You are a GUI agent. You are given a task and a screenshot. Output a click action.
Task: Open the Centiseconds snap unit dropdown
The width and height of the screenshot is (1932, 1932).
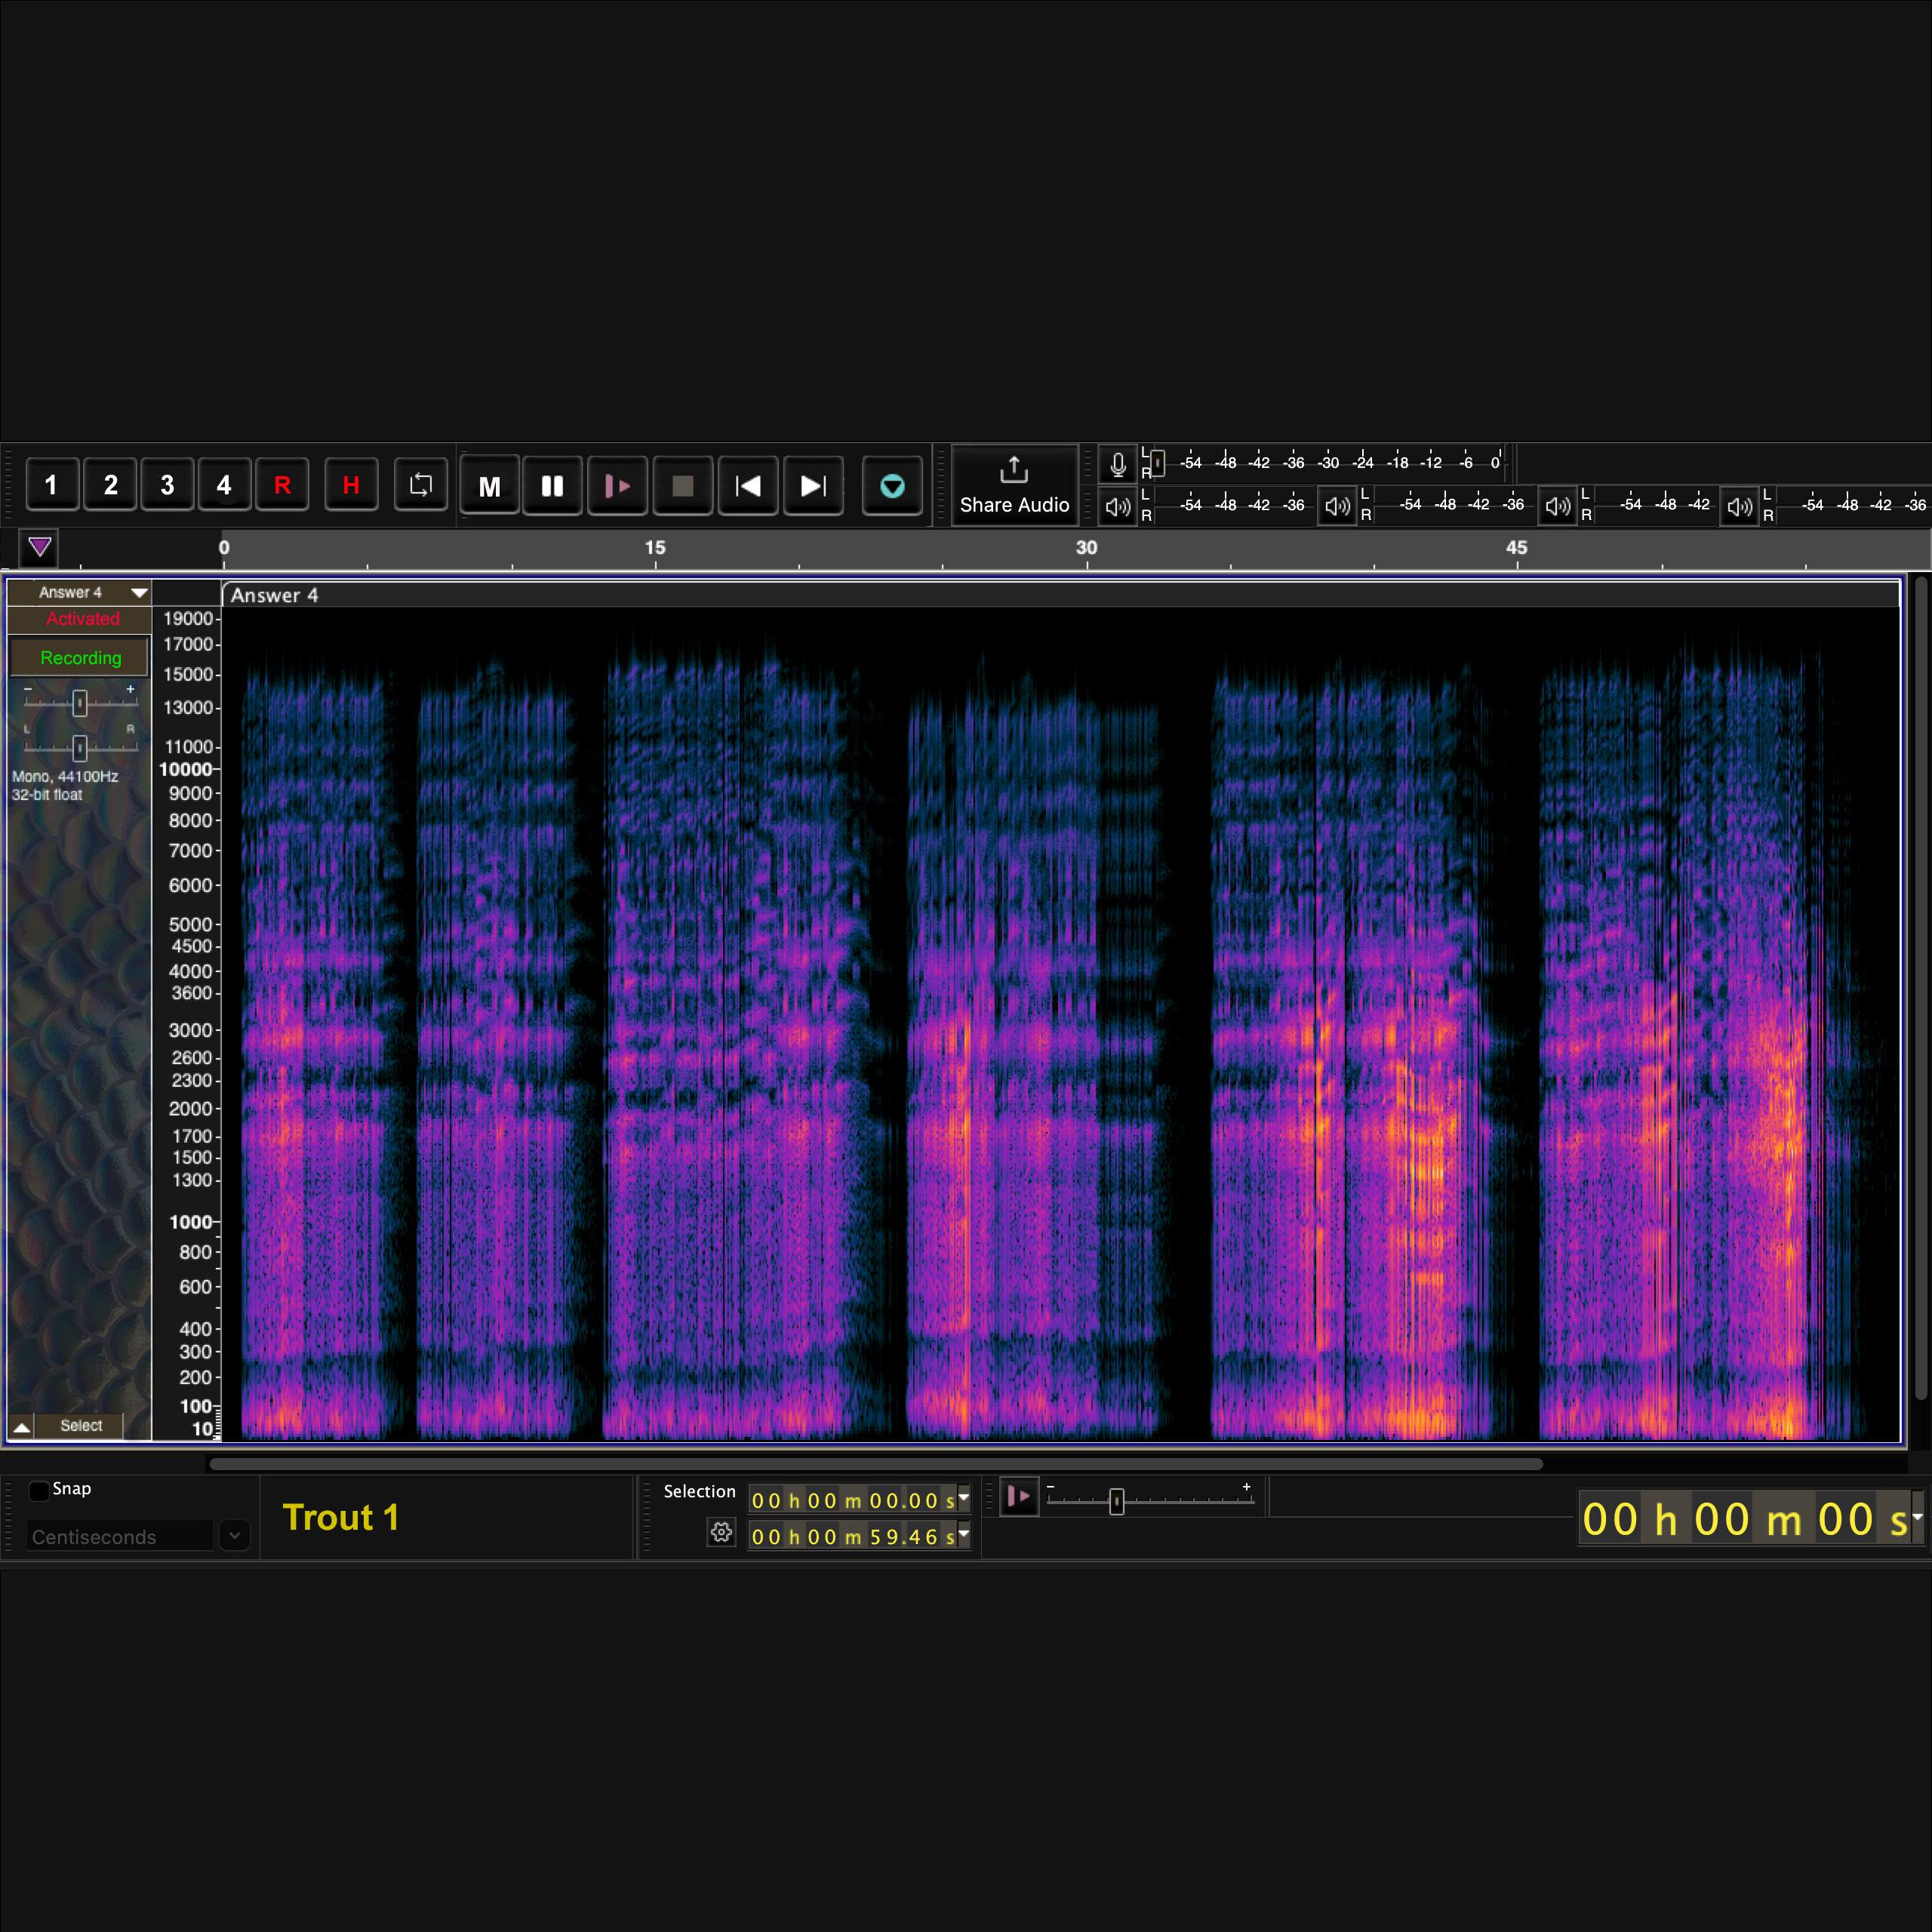coord(234,1535)
